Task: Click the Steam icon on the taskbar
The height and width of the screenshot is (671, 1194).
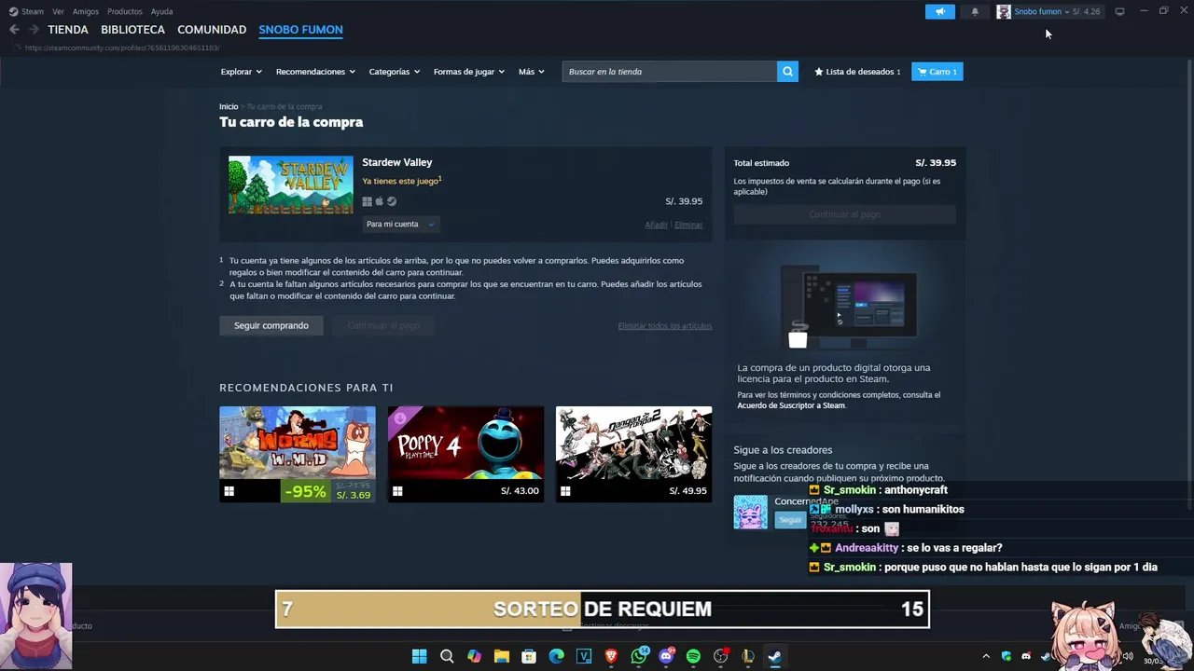Action: (x=774, y=657)
